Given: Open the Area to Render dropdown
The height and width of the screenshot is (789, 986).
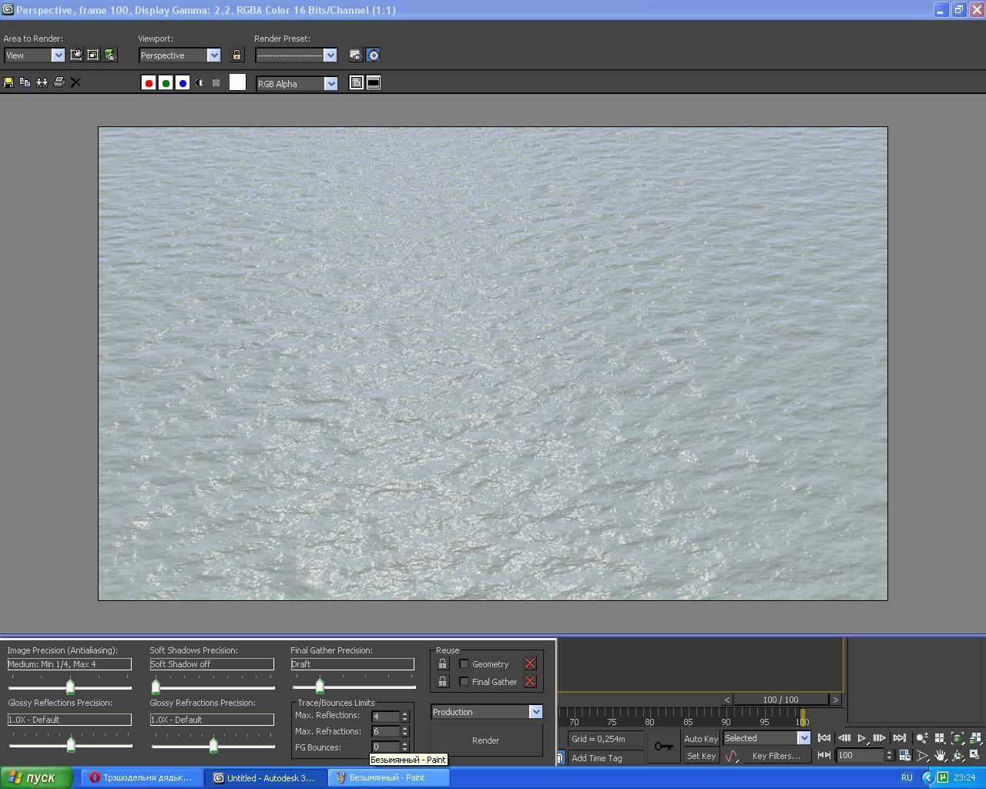Looking at the screenshot, I should [x=58, y=55].
